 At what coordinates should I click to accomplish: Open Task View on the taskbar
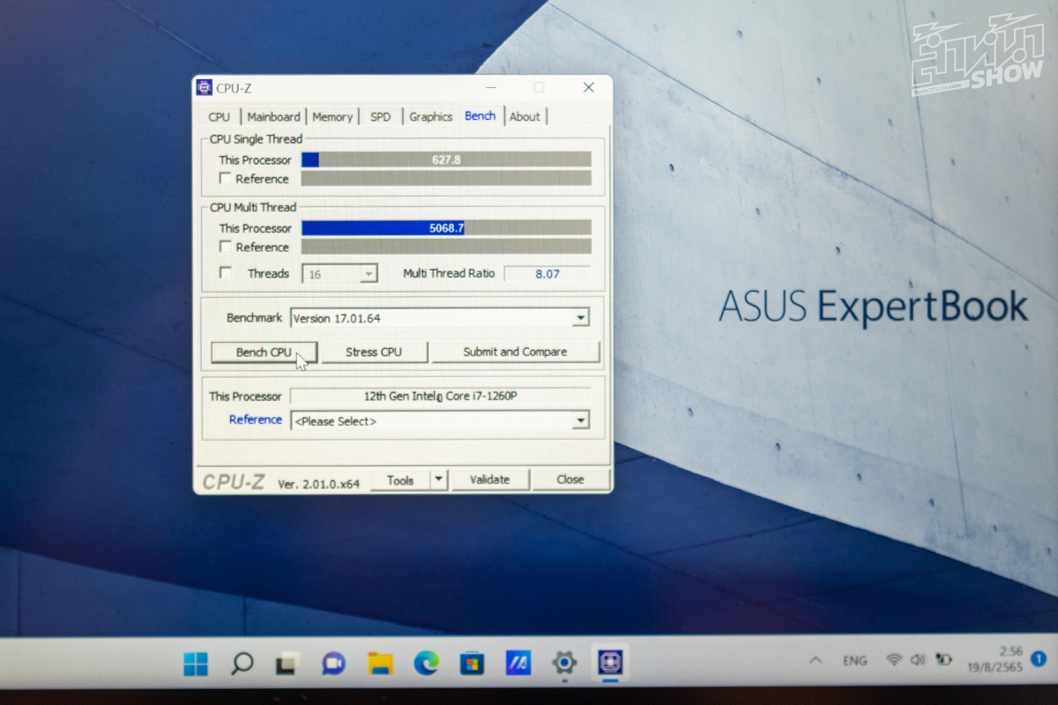[x=287, y=664]
